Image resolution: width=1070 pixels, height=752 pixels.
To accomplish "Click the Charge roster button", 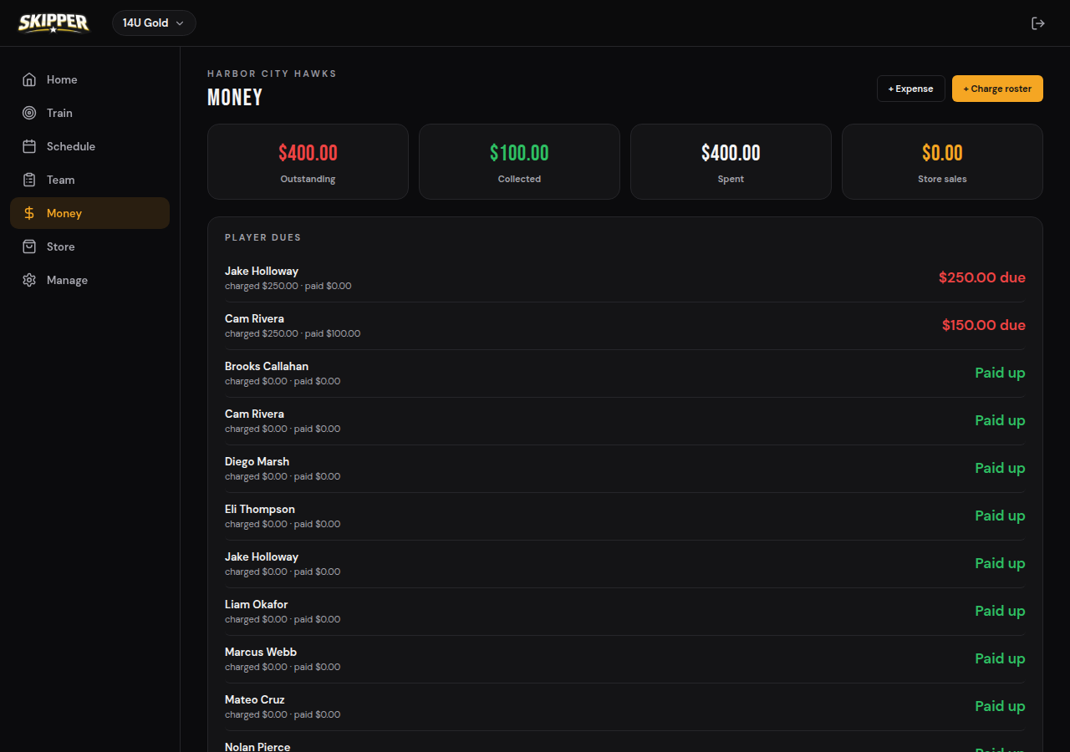I will [x=997, y=89].
